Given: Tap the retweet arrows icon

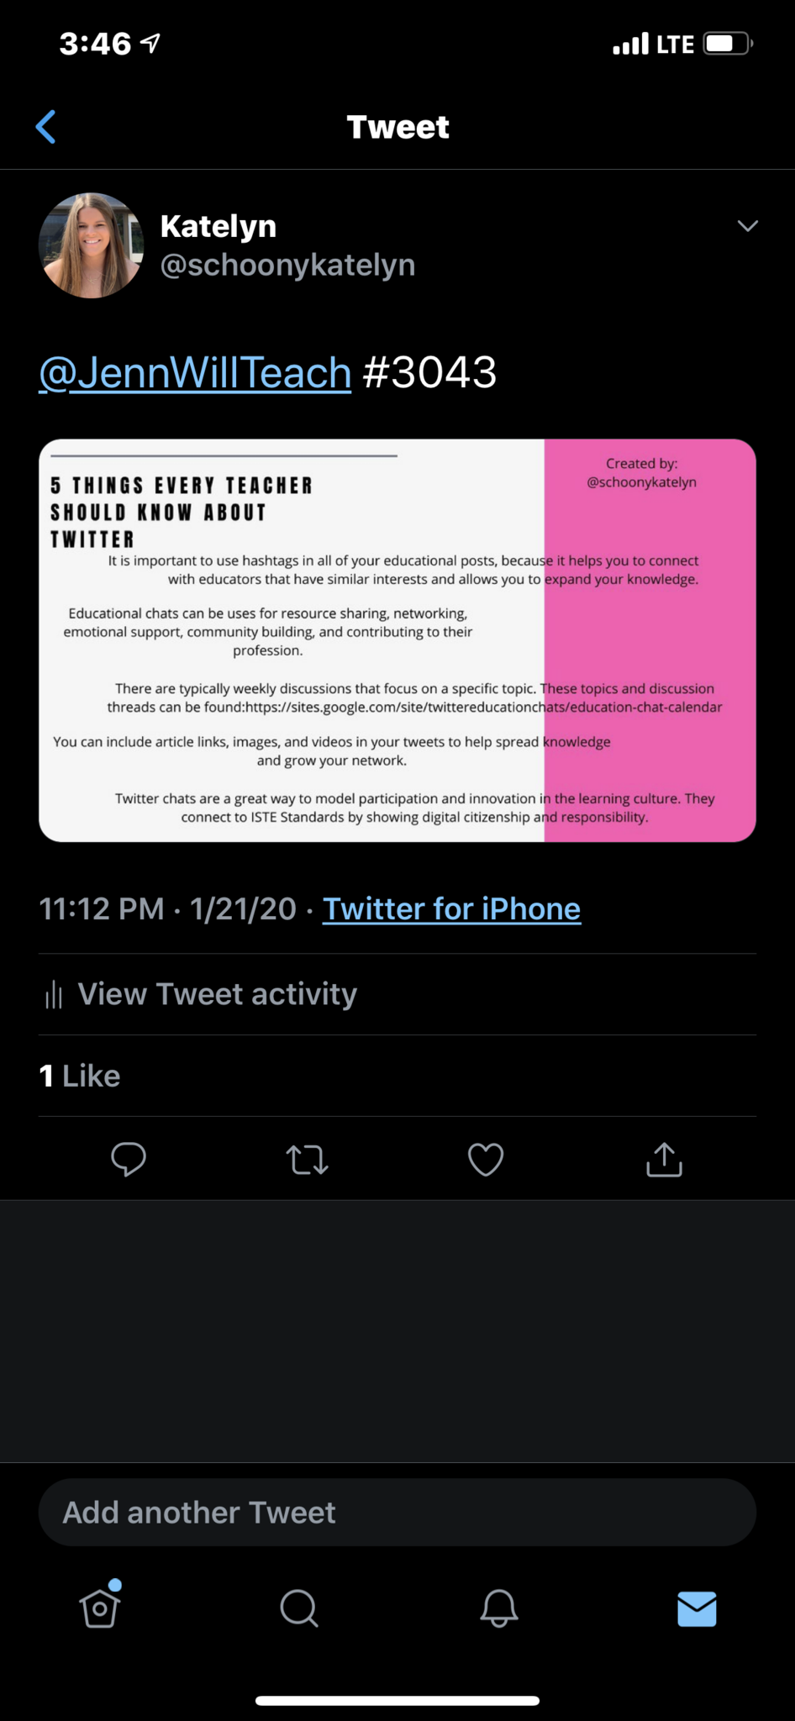Looking at the screenshot, I should [308, 1160].
